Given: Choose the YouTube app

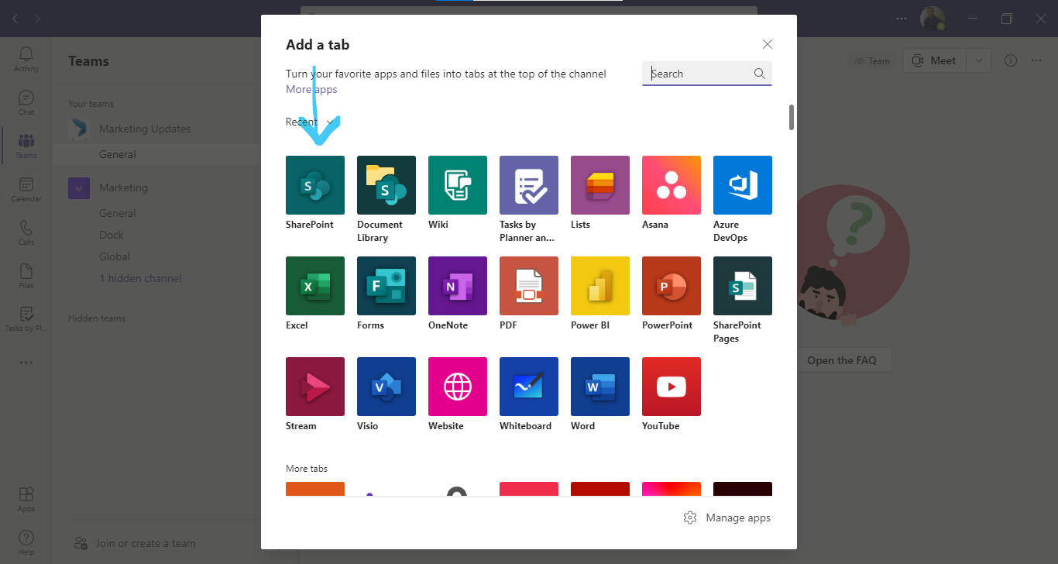Looking at the screenshot, I should tap(671, 387).
